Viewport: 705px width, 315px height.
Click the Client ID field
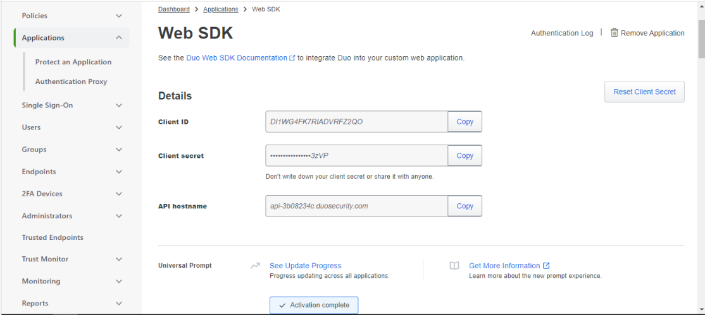[356, 122]
